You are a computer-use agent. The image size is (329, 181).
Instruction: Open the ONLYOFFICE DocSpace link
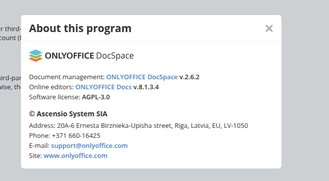(x=142, y=77)
